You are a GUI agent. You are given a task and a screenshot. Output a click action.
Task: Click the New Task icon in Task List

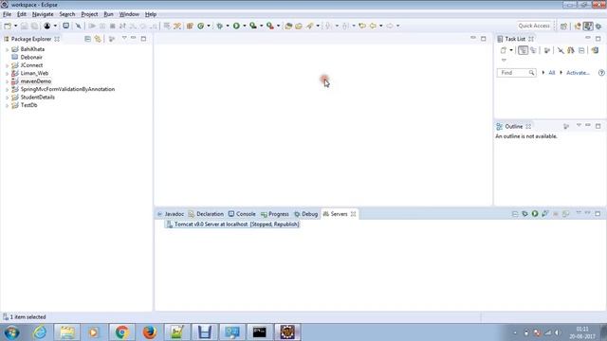504,50
